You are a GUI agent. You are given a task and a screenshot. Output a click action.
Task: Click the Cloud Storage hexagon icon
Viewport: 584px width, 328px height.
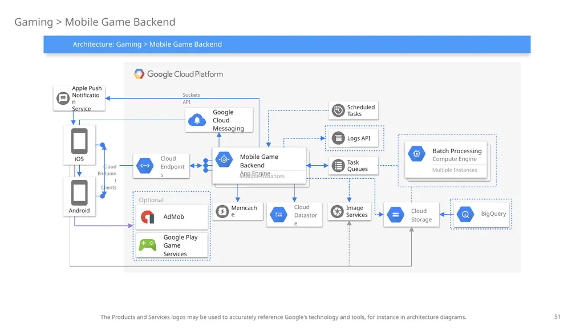[x=396, y=215]
